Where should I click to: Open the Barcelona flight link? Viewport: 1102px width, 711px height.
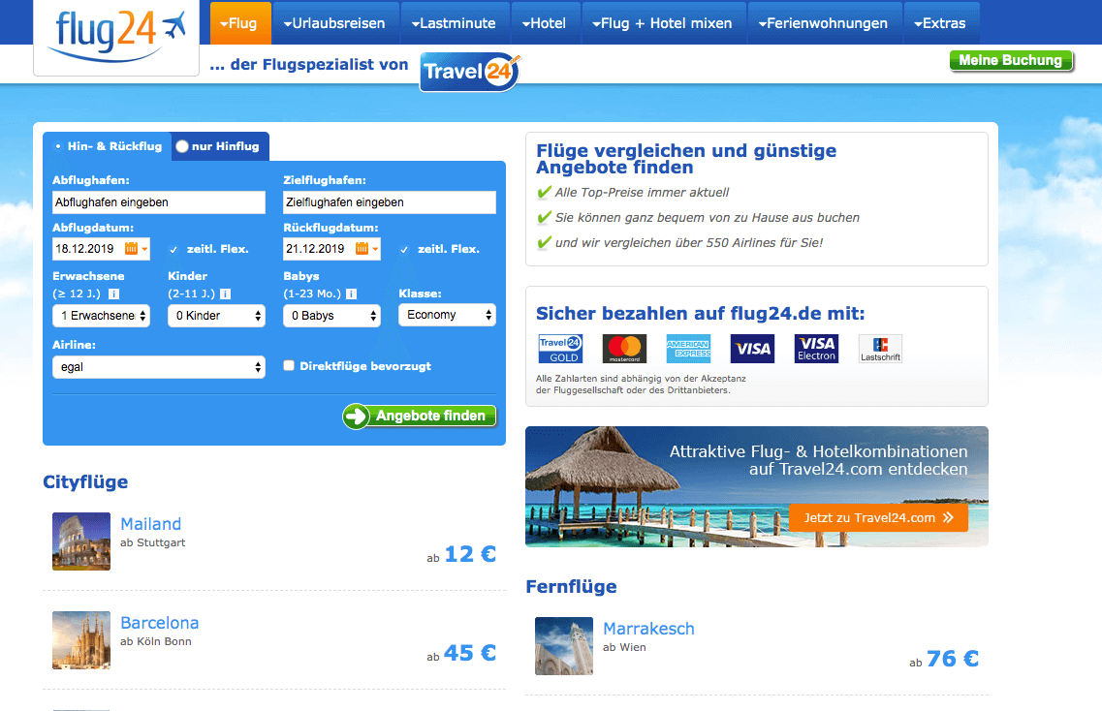(x=160, y=623)
